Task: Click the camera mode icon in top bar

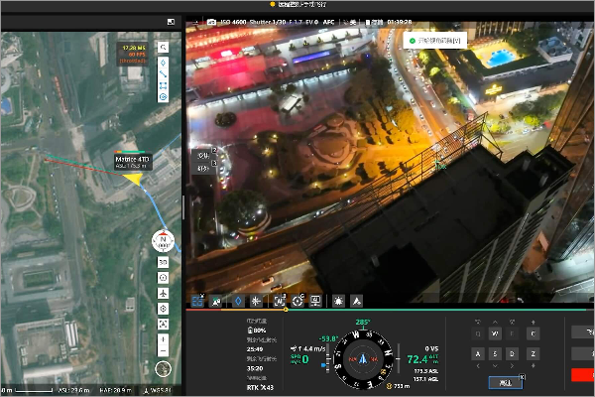Action: click(x=211, y=21)
